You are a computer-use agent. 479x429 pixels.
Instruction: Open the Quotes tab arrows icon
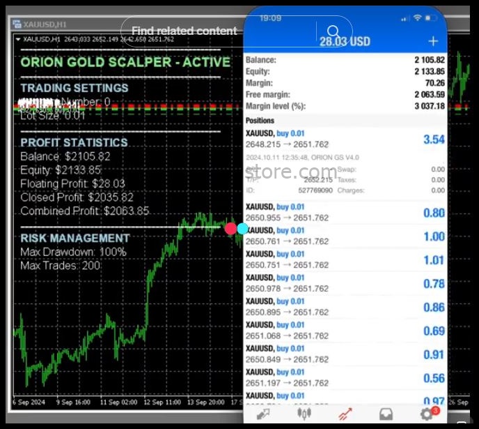263,414
